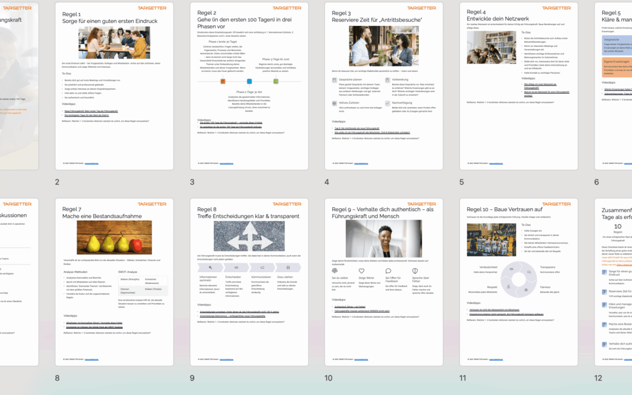Click heading 'Treffe Entscheidungen klar & transparent'
The image size is (632, 395).
pyautogui.click(x=248, y=216)
